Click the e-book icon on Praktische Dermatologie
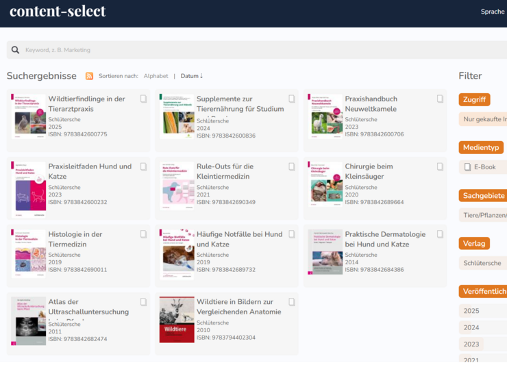The height and width of the screenshot is (365, 507). point(440,234)
